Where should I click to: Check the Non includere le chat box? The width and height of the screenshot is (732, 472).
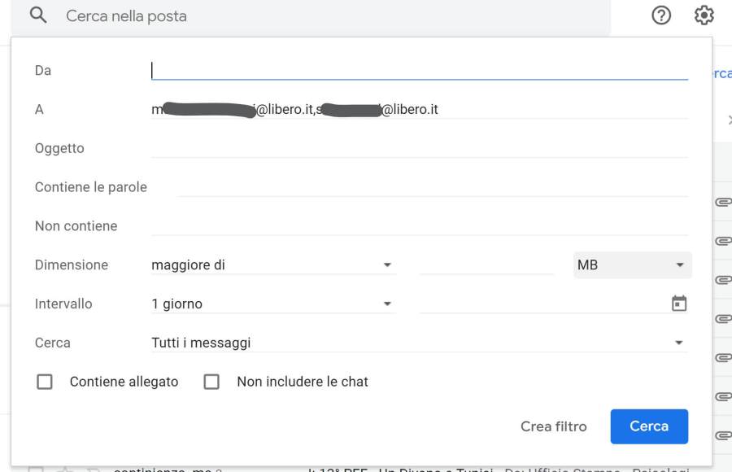pos(211,382)
